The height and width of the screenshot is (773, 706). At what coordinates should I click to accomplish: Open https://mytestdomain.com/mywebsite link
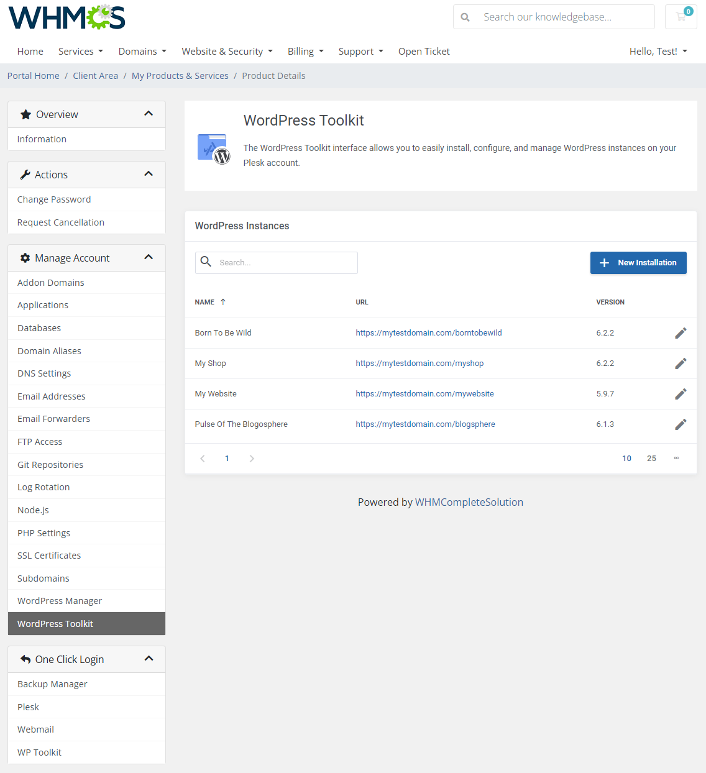pos(424,393)
